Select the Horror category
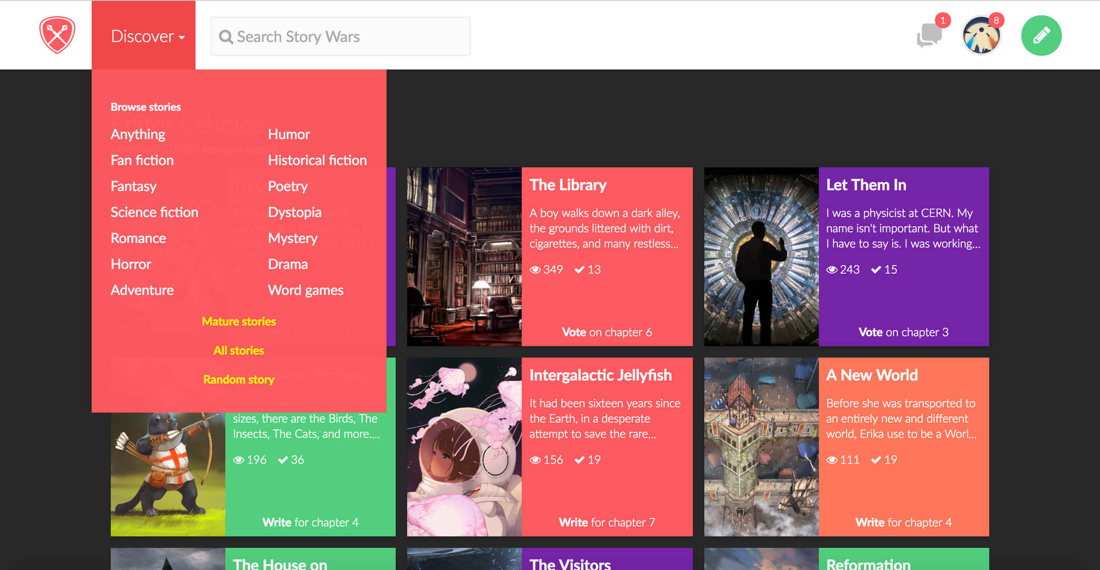This screenshot has height=570, width=1100. (131, 264)
